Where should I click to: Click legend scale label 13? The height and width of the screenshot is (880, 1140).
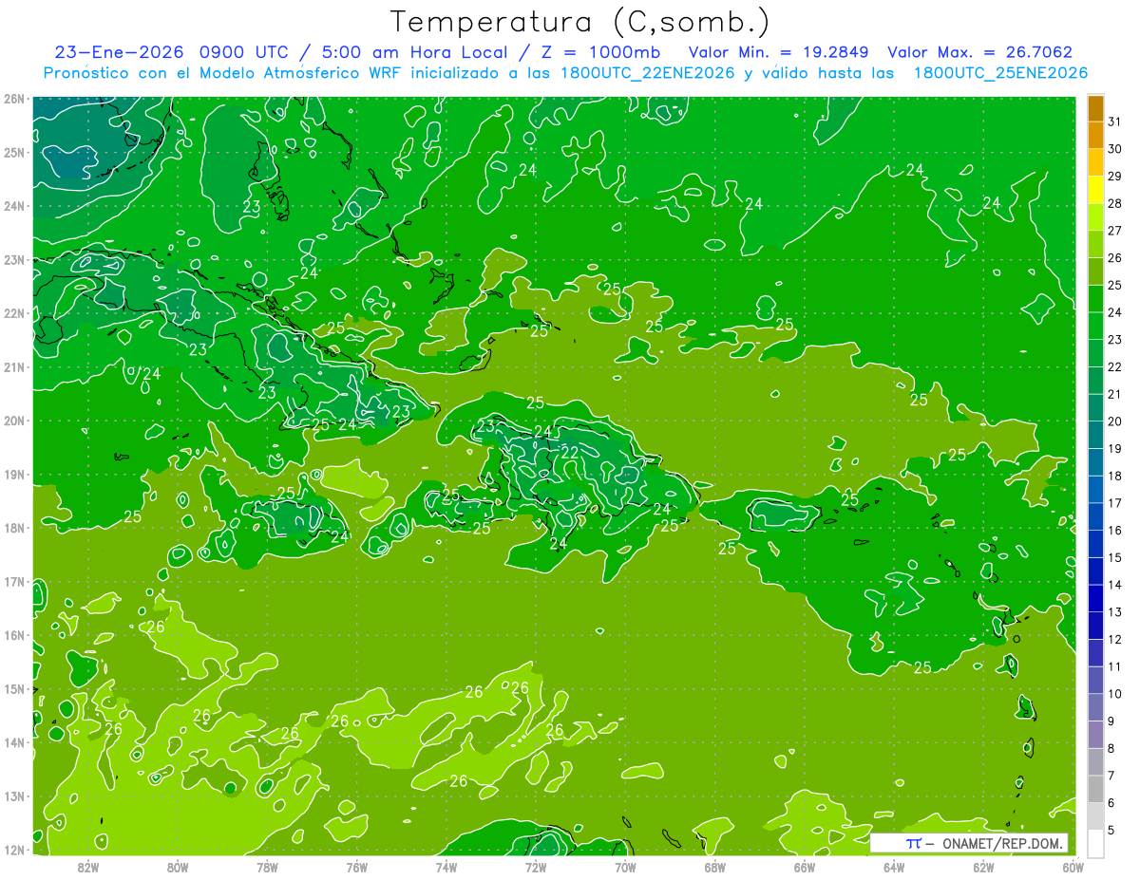pyautogui.click(x=1115, y=612)
